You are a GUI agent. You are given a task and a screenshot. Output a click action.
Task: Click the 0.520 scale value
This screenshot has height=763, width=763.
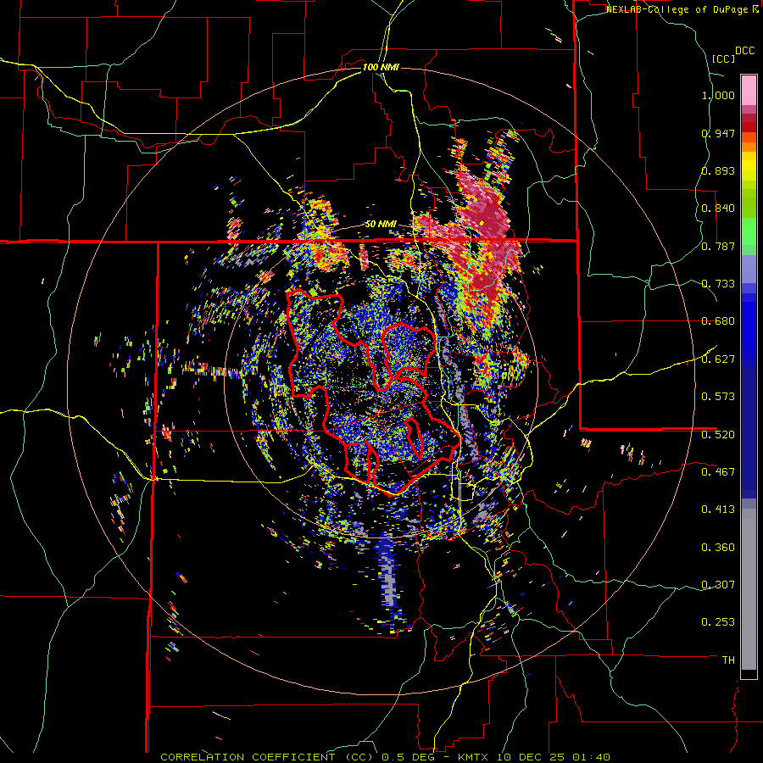[718, 434]
